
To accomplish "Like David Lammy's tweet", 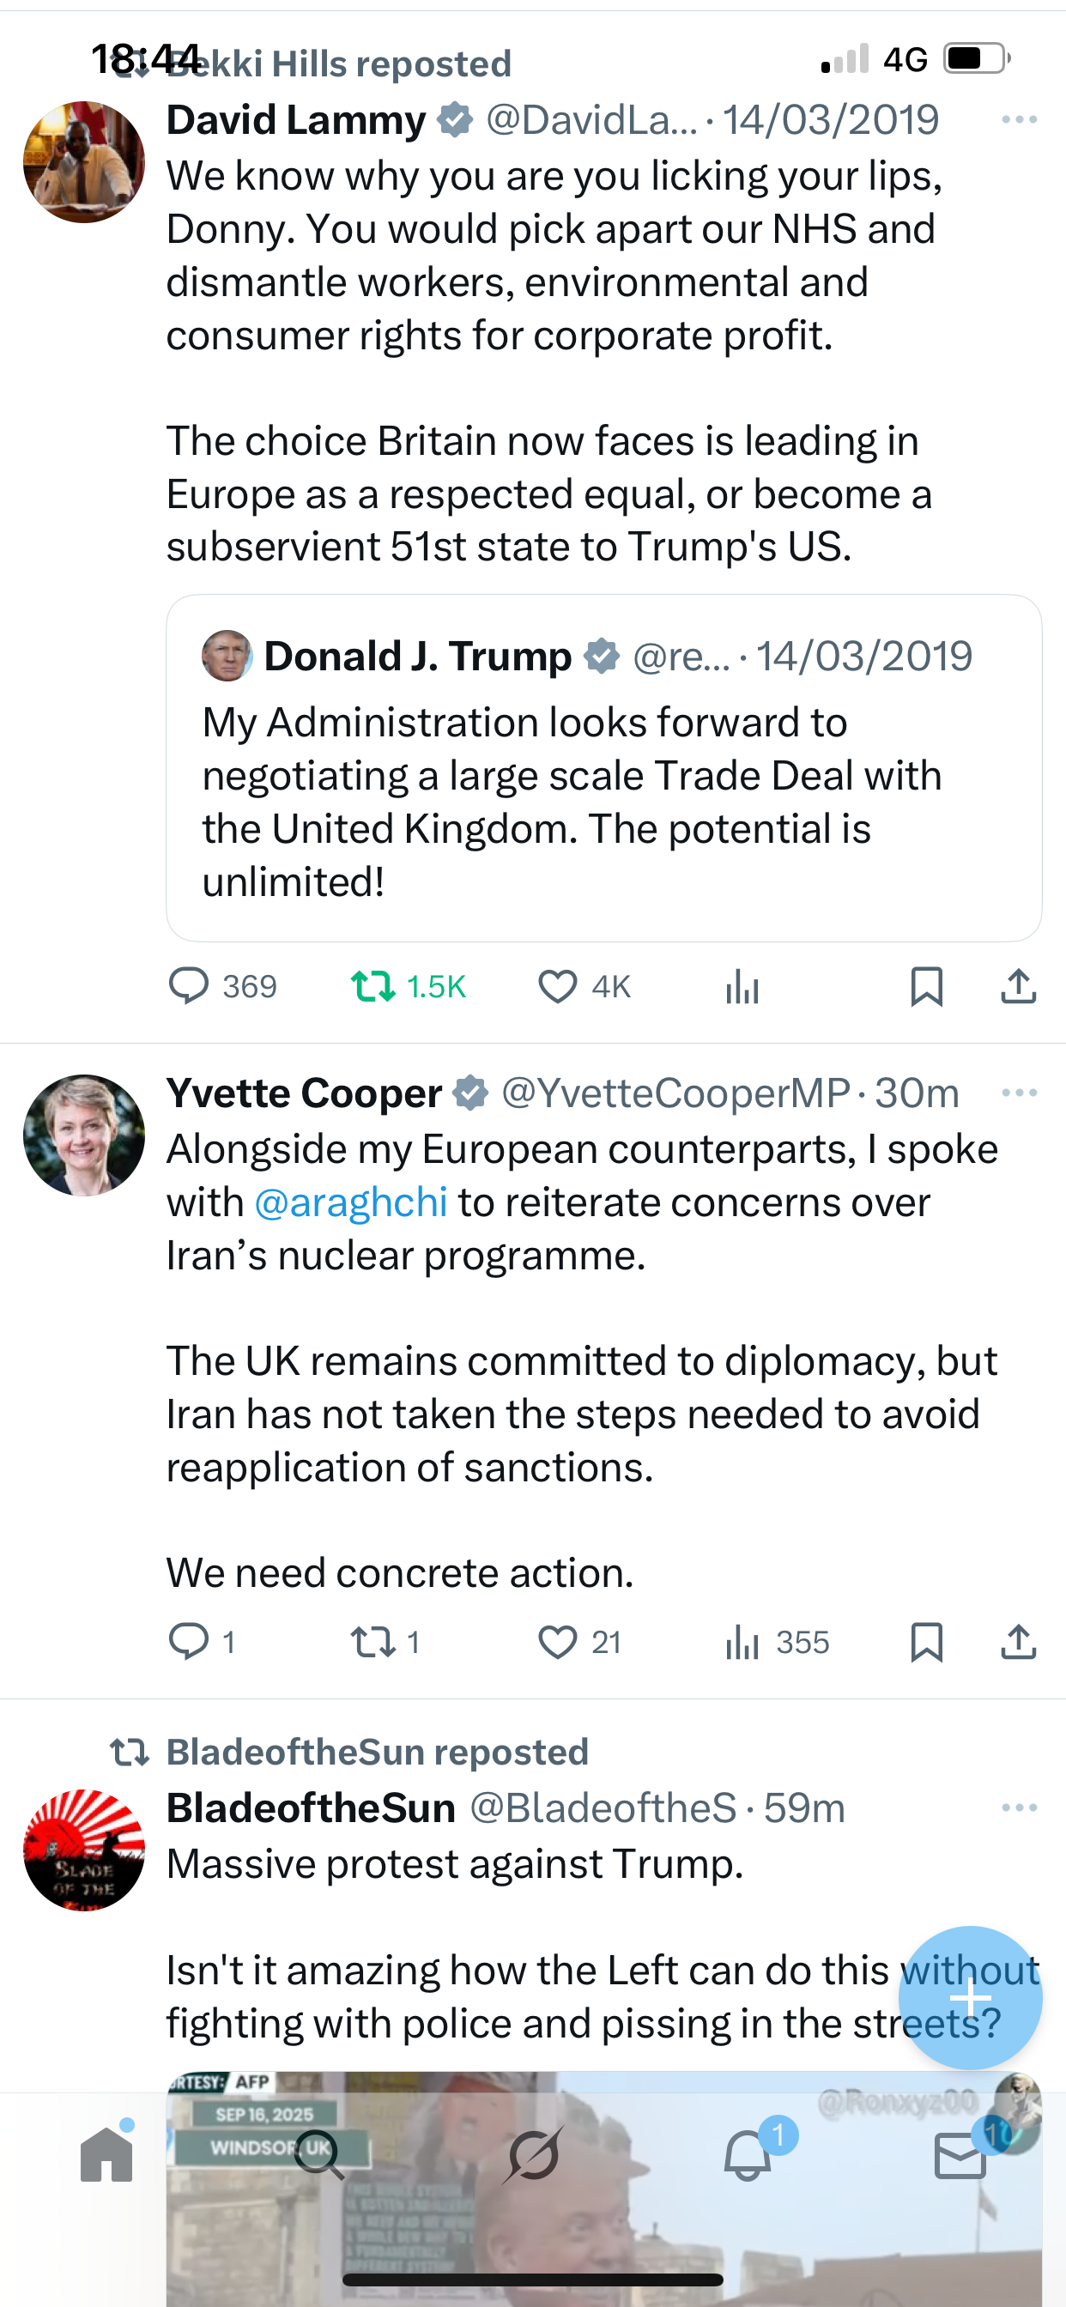I will [557, 986].
